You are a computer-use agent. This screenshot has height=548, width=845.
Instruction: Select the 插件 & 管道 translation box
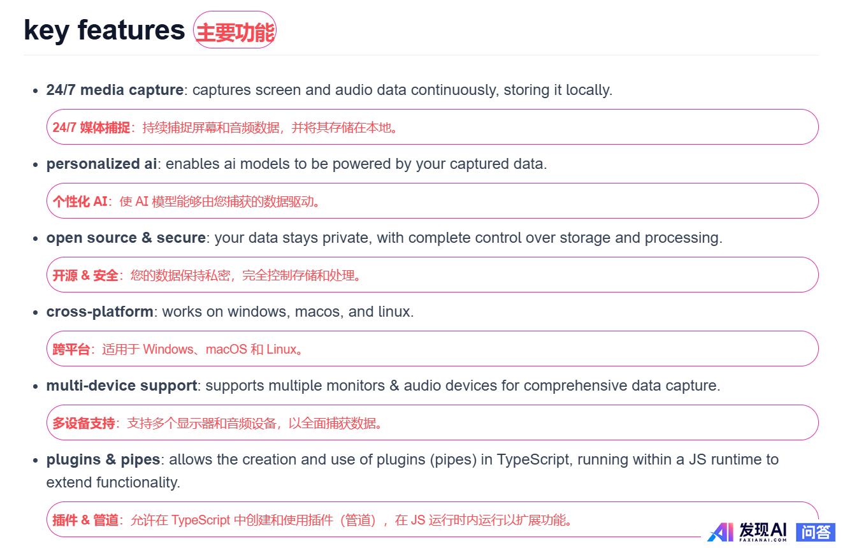pos(432,519)
